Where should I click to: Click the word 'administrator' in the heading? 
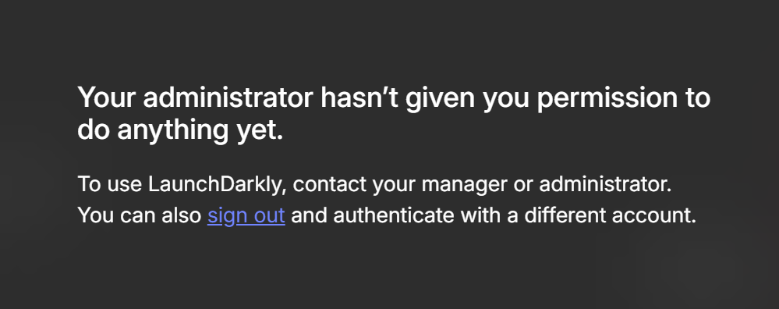(228, 98)
